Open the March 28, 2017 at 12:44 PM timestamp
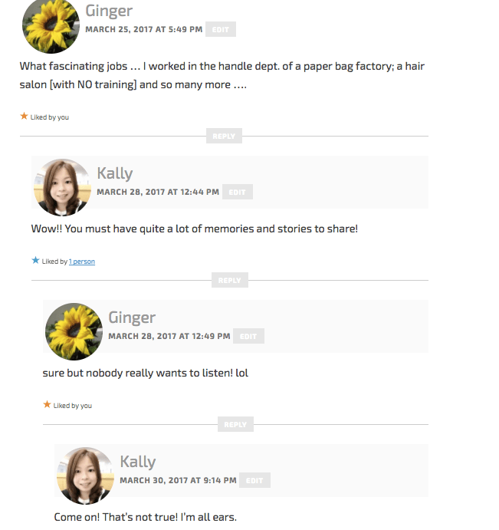Screen dimensions: 499x530 [158, 192]
